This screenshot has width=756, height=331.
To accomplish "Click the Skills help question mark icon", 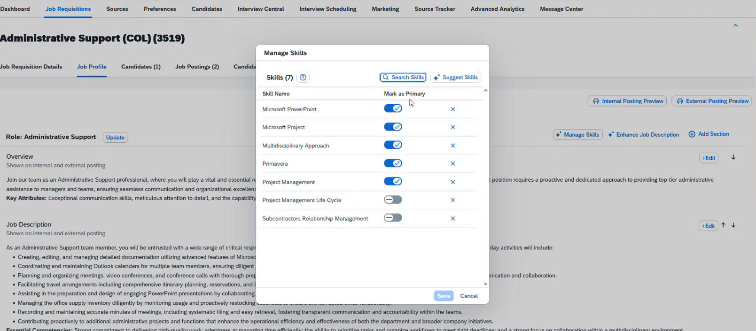I will click(303, 77).
